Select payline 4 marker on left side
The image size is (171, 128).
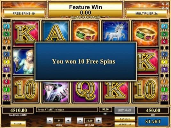click(6, 26)
